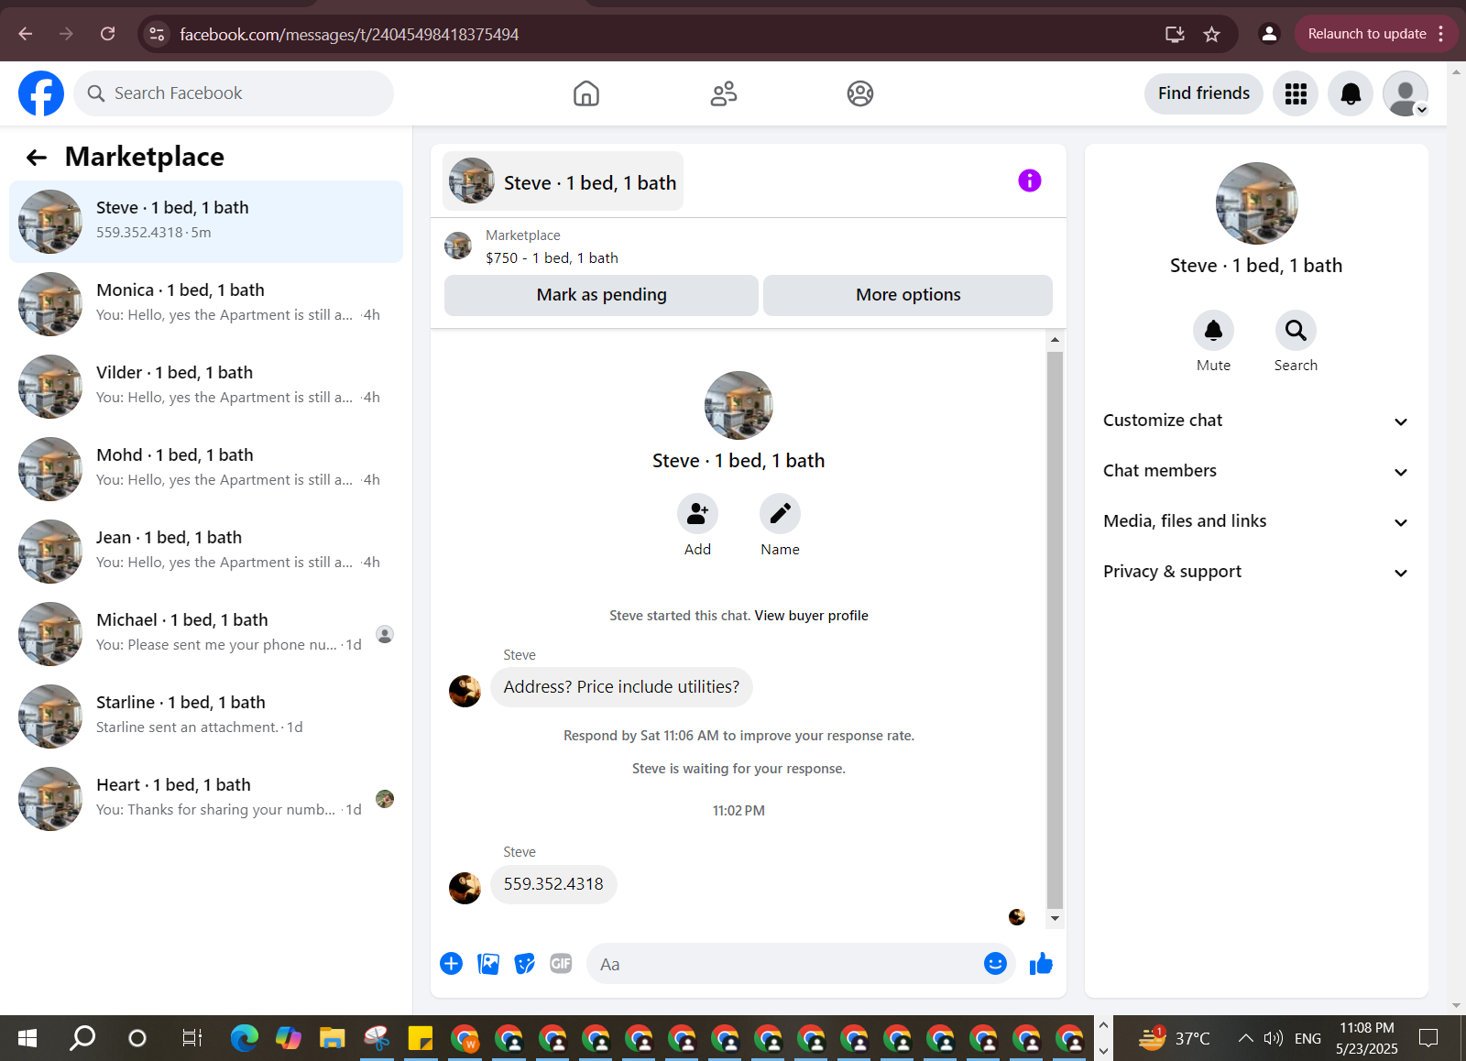Image resolution: width=1466 pixels, height=1061 pixels.
Task: Click scrollbar down arrow in chat
Action: 1055,918
